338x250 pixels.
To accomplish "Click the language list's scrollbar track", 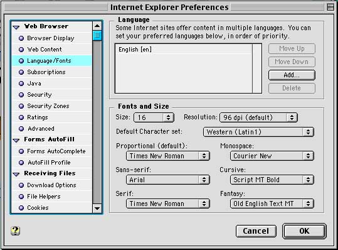I will click(257, 68).
